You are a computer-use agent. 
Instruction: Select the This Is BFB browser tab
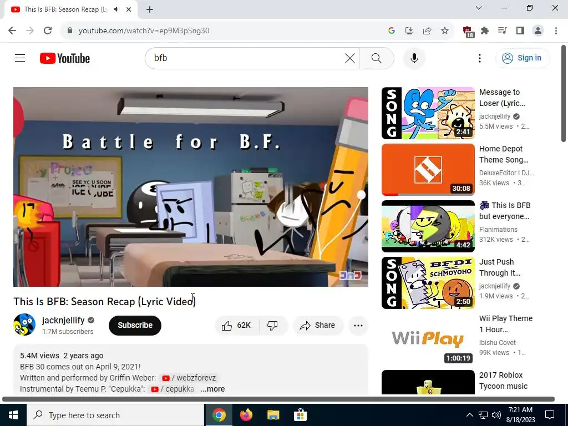pos(66,9)
